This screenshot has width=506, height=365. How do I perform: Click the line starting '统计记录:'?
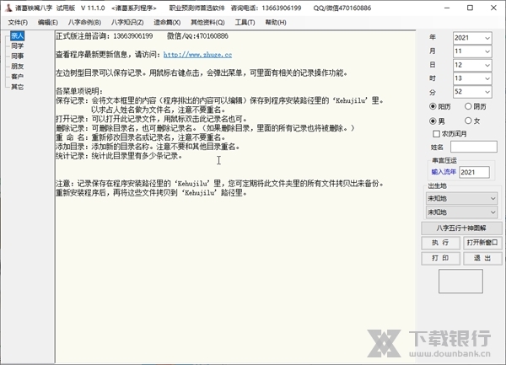tap(119, 156)
